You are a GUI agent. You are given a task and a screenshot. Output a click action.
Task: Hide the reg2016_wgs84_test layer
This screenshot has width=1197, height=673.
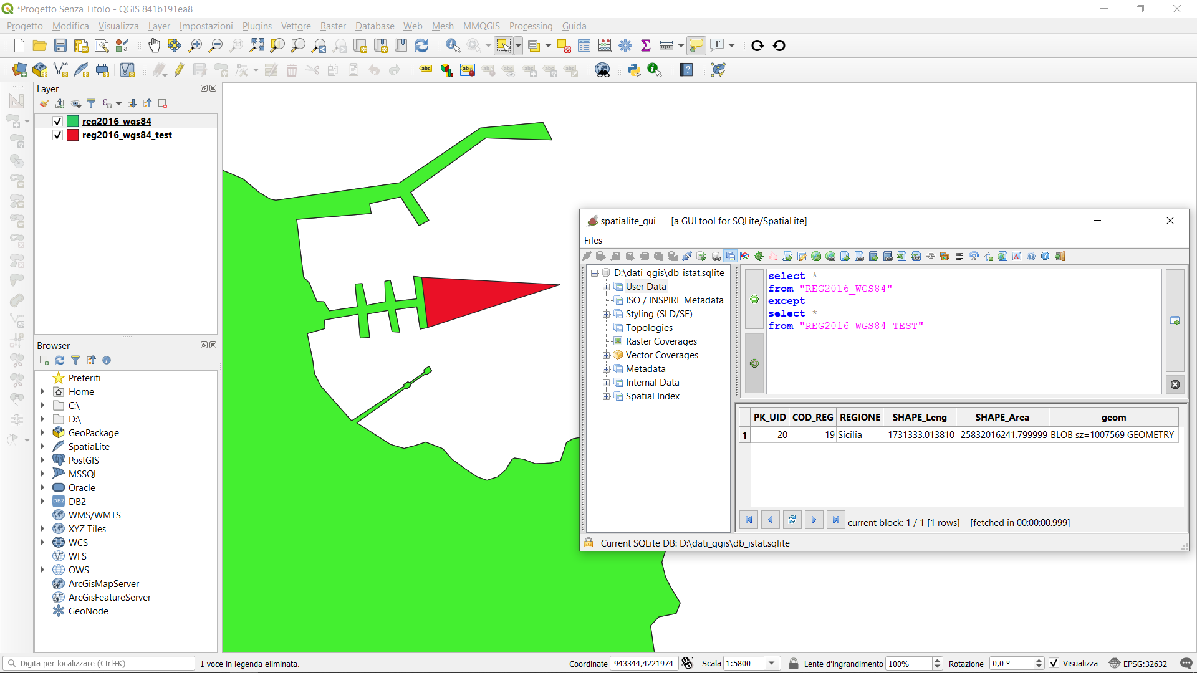(x=57, y=135)
